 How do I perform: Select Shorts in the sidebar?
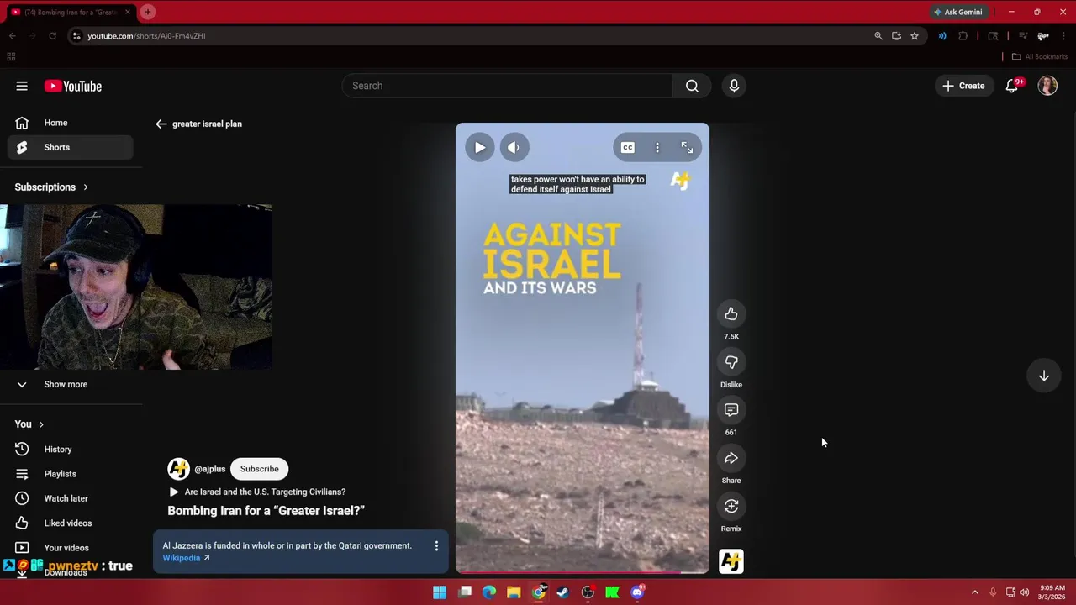pyautogui.click(x=71, y=147)
